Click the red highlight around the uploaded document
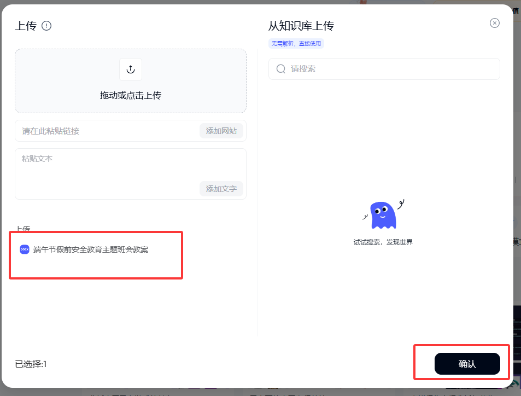 click(96, 255)
